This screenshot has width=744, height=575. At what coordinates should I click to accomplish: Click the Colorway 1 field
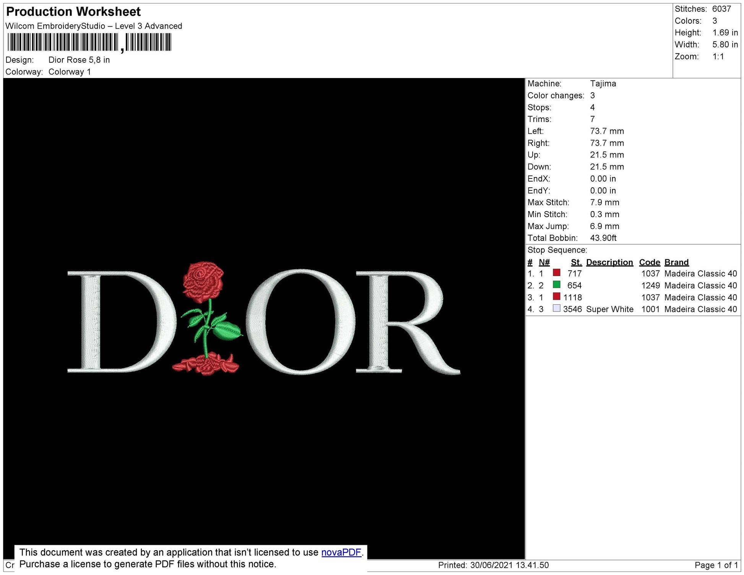70,71
